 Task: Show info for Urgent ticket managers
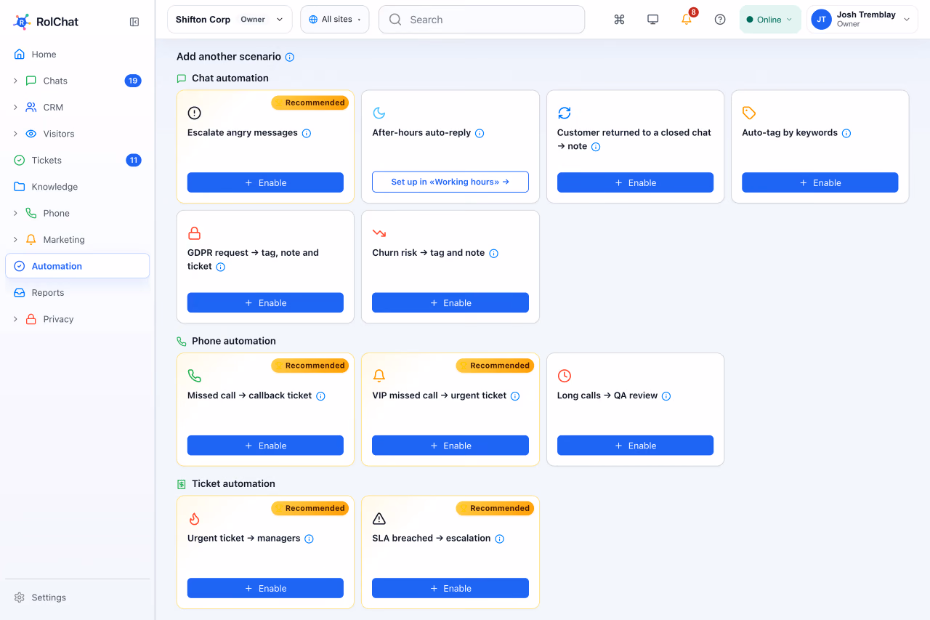coord(309,539)
